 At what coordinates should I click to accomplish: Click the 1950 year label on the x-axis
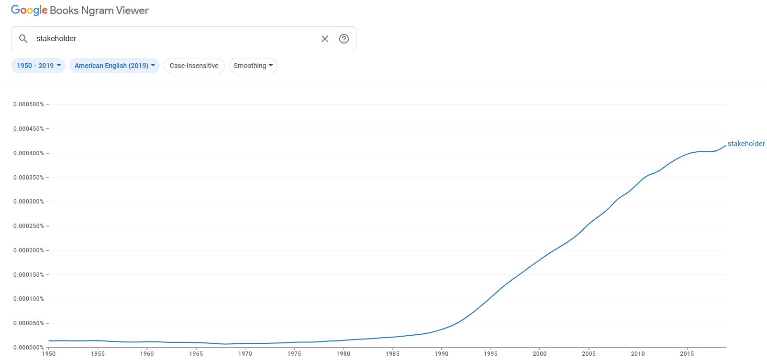[x=49, y=354]
